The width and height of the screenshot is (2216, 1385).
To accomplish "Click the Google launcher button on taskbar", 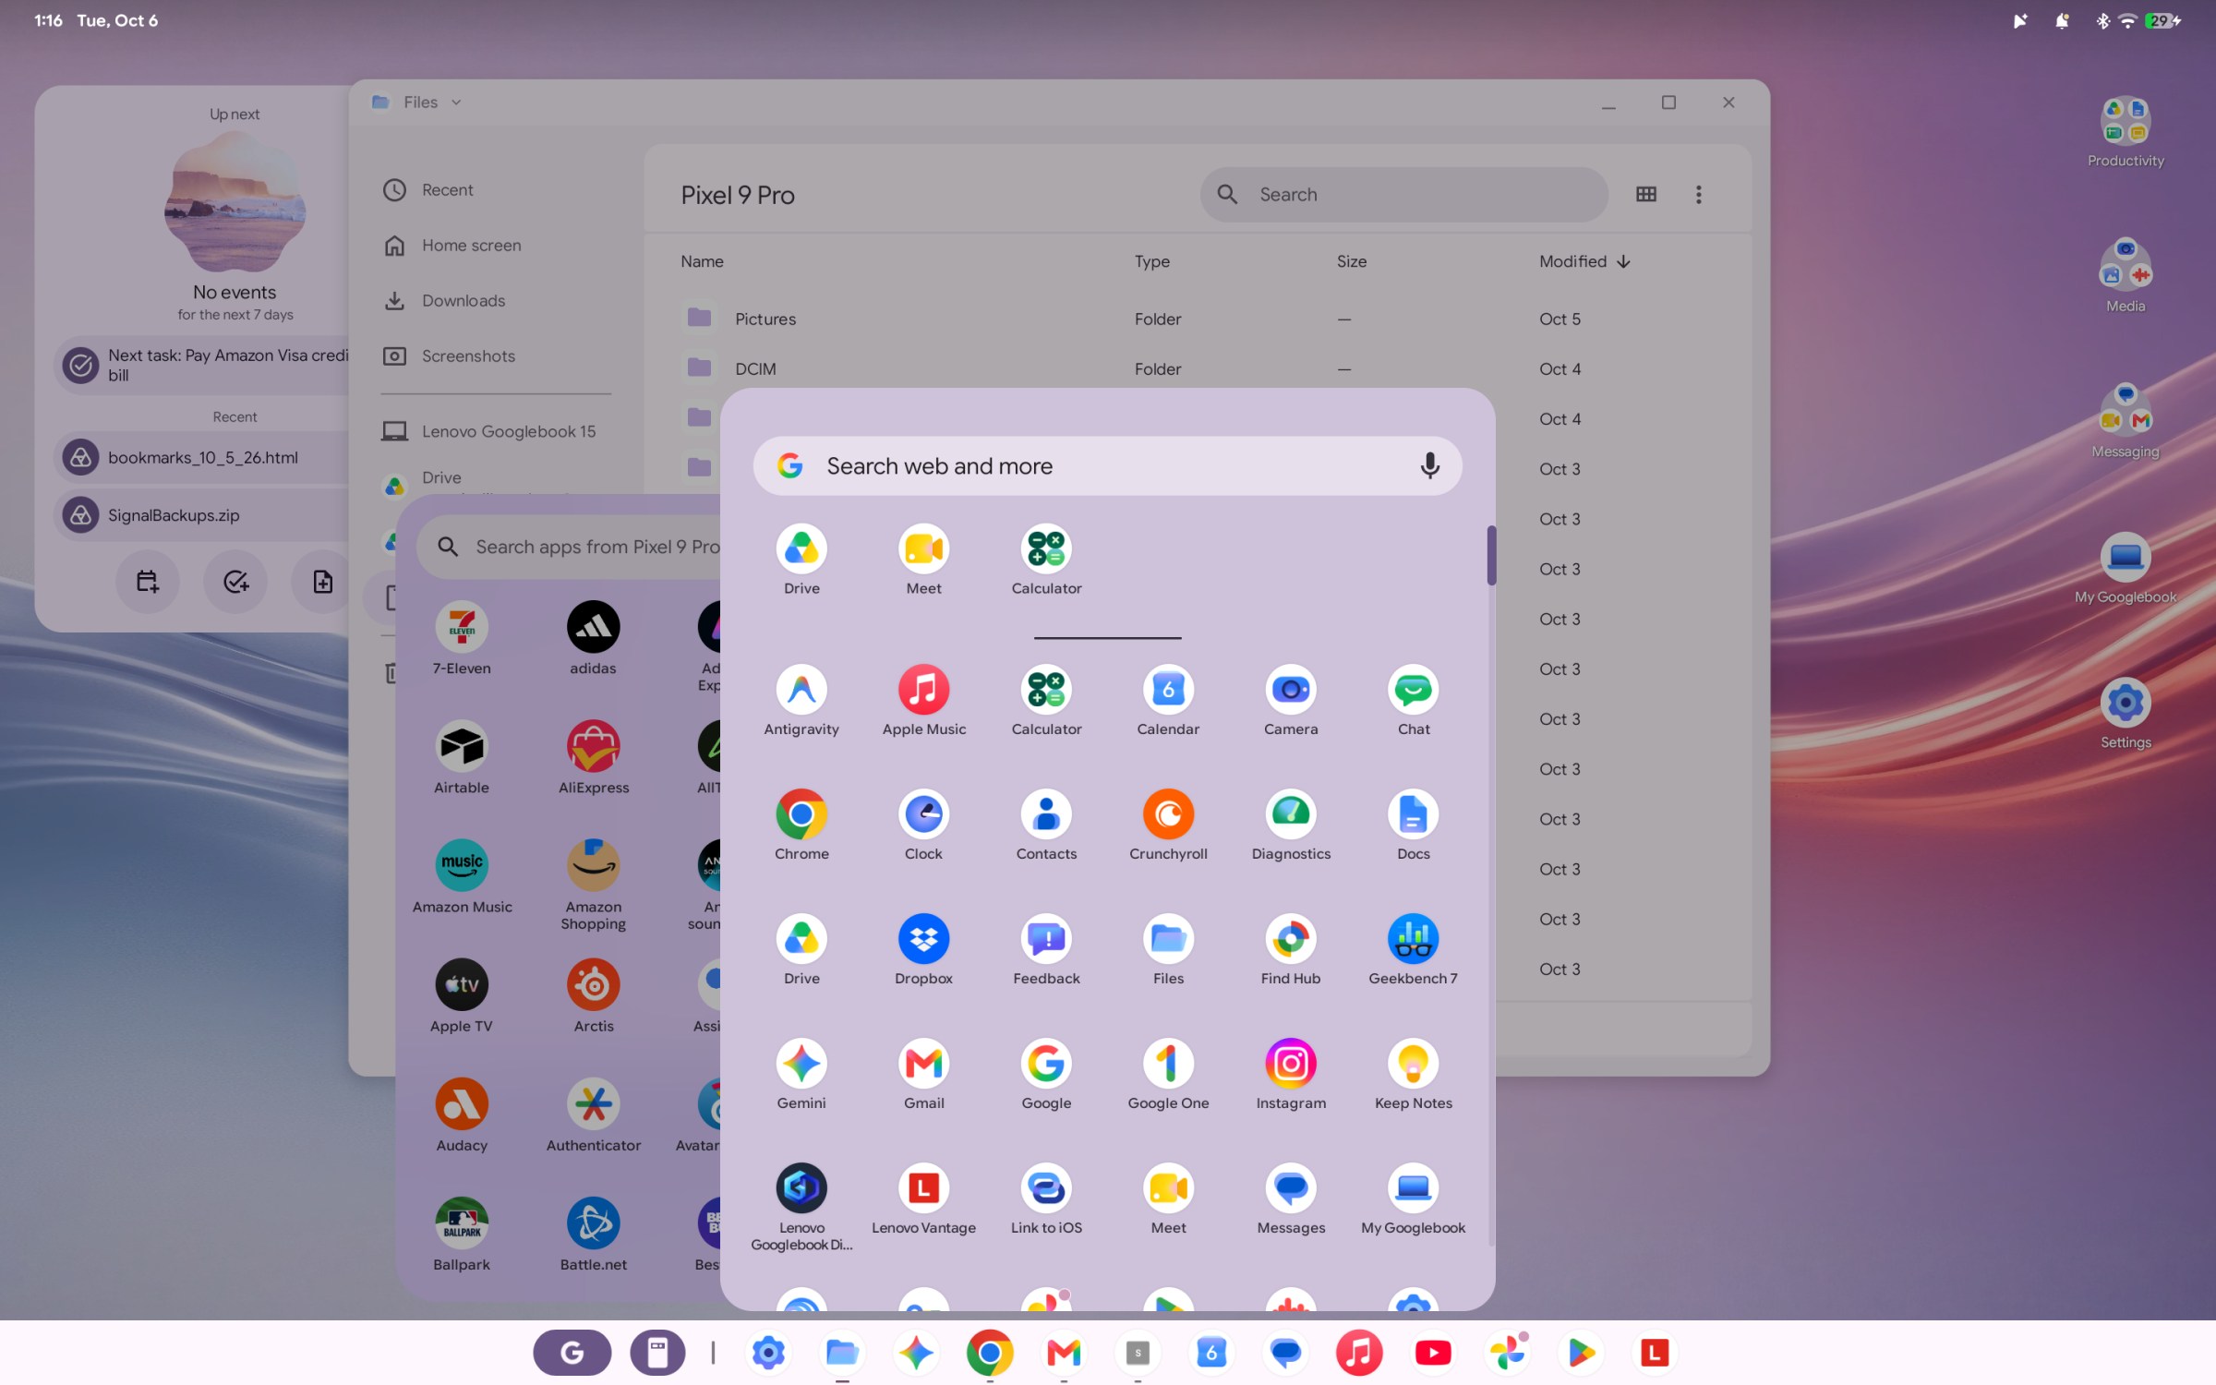I will pyautogui.click(x=572, y=1353).
